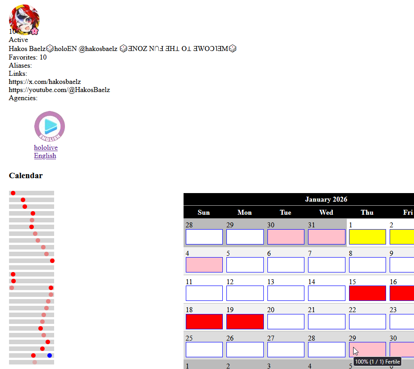Click the blue dot in cycle timeline
Image resolution: width=414 pixels, height=369 pixels.
pos(49,355)
